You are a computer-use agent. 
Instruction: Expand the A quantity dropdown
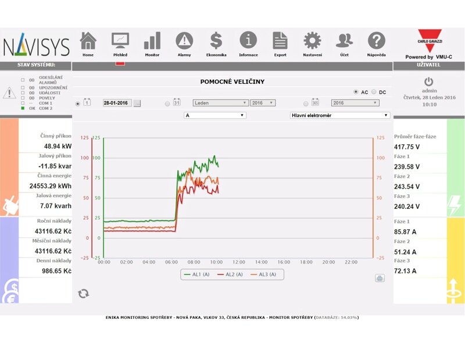(x=214, y=115)
